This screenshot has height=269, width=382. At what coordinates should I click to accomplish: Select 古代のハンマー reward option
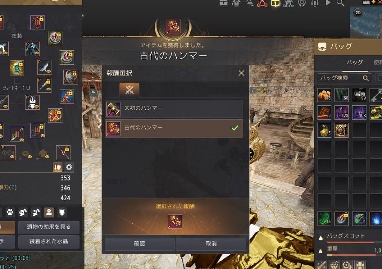pos(174,128)
